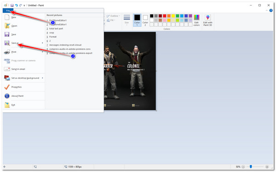This screenshot has height=172, width=276.
Task: Click the selection size icon in status bar
Action: (x=35, y=167)
